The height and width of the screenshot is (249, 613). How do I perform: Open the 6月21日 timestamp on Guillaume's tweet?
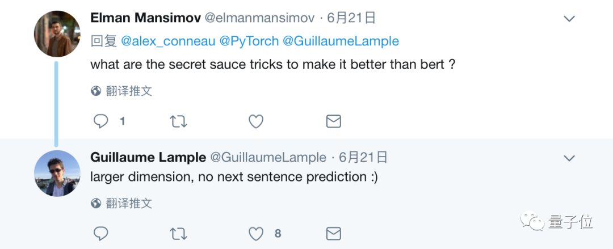(x=363, y=157)
